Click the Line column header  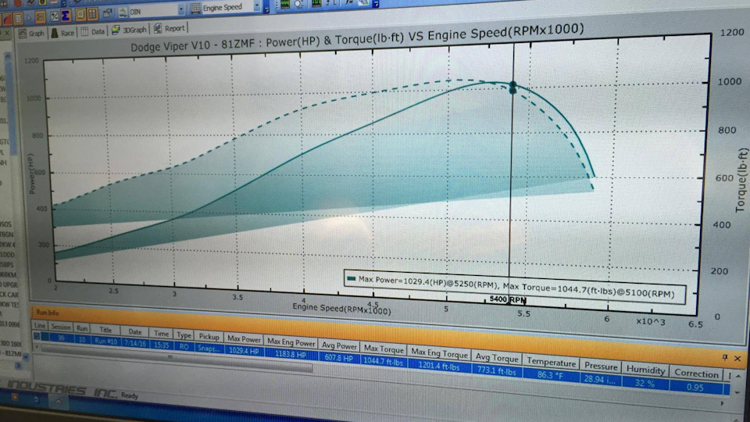(x=40, y=325)
